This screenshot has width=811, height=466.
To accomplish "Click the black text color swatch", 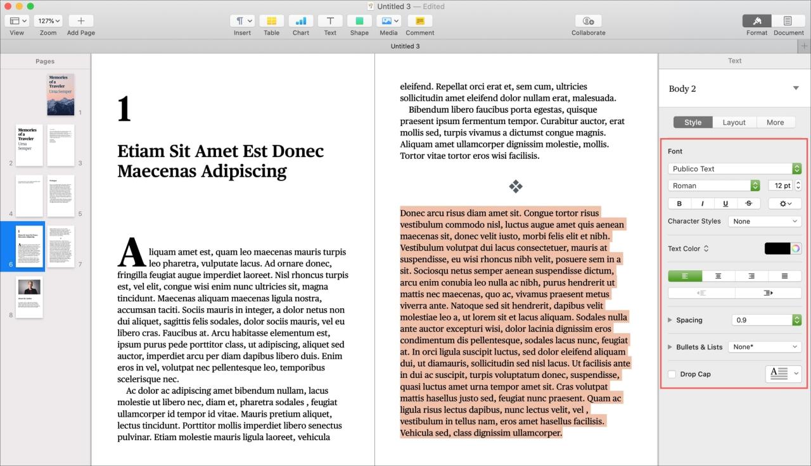I will [777, 249].
